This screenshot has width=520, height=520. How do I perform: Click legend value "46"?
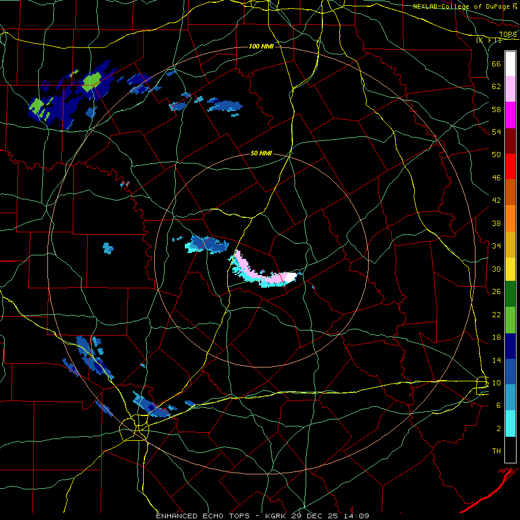(x=496, y=178)
